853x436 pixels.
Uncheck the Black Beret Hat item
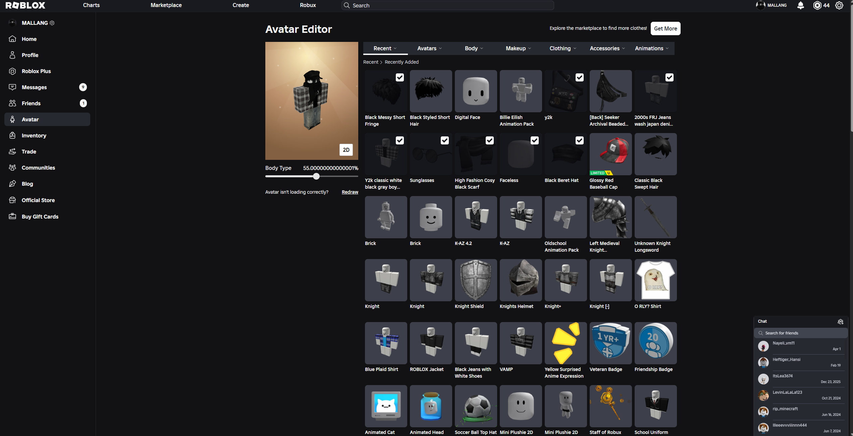580,140
